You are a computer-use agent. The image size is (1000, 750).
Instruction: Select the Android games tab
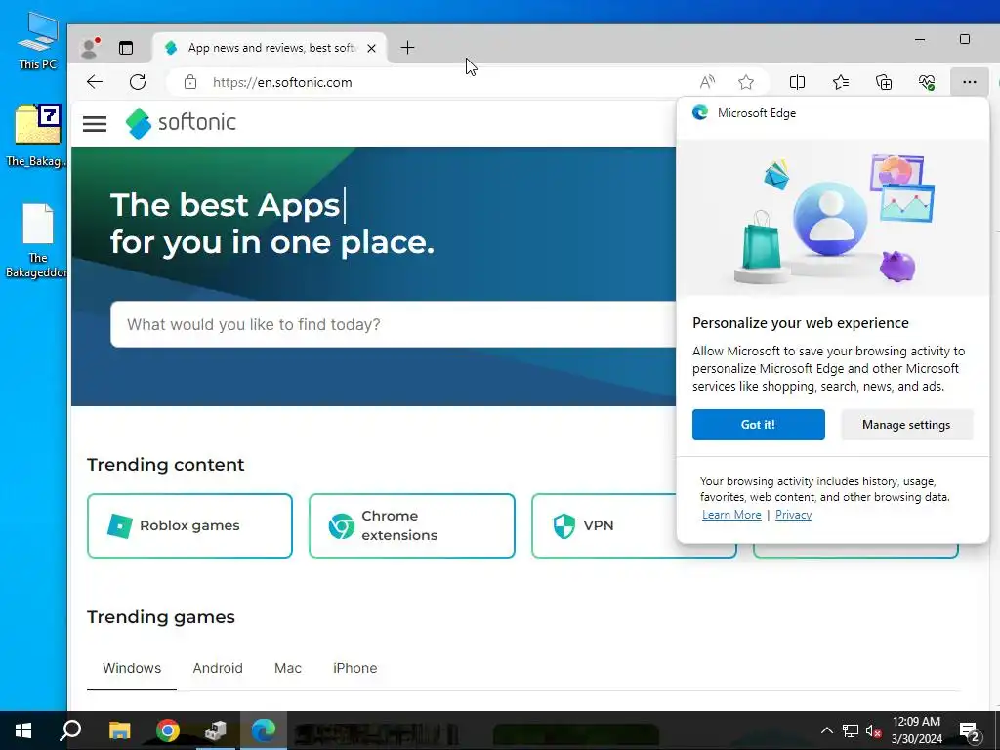point(218,668)
